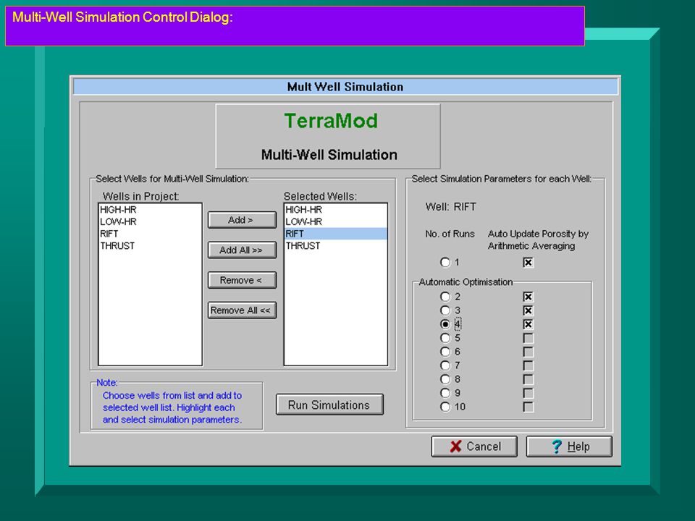Click the Add > button
695x521 pixels.
[x=242, y=220]
